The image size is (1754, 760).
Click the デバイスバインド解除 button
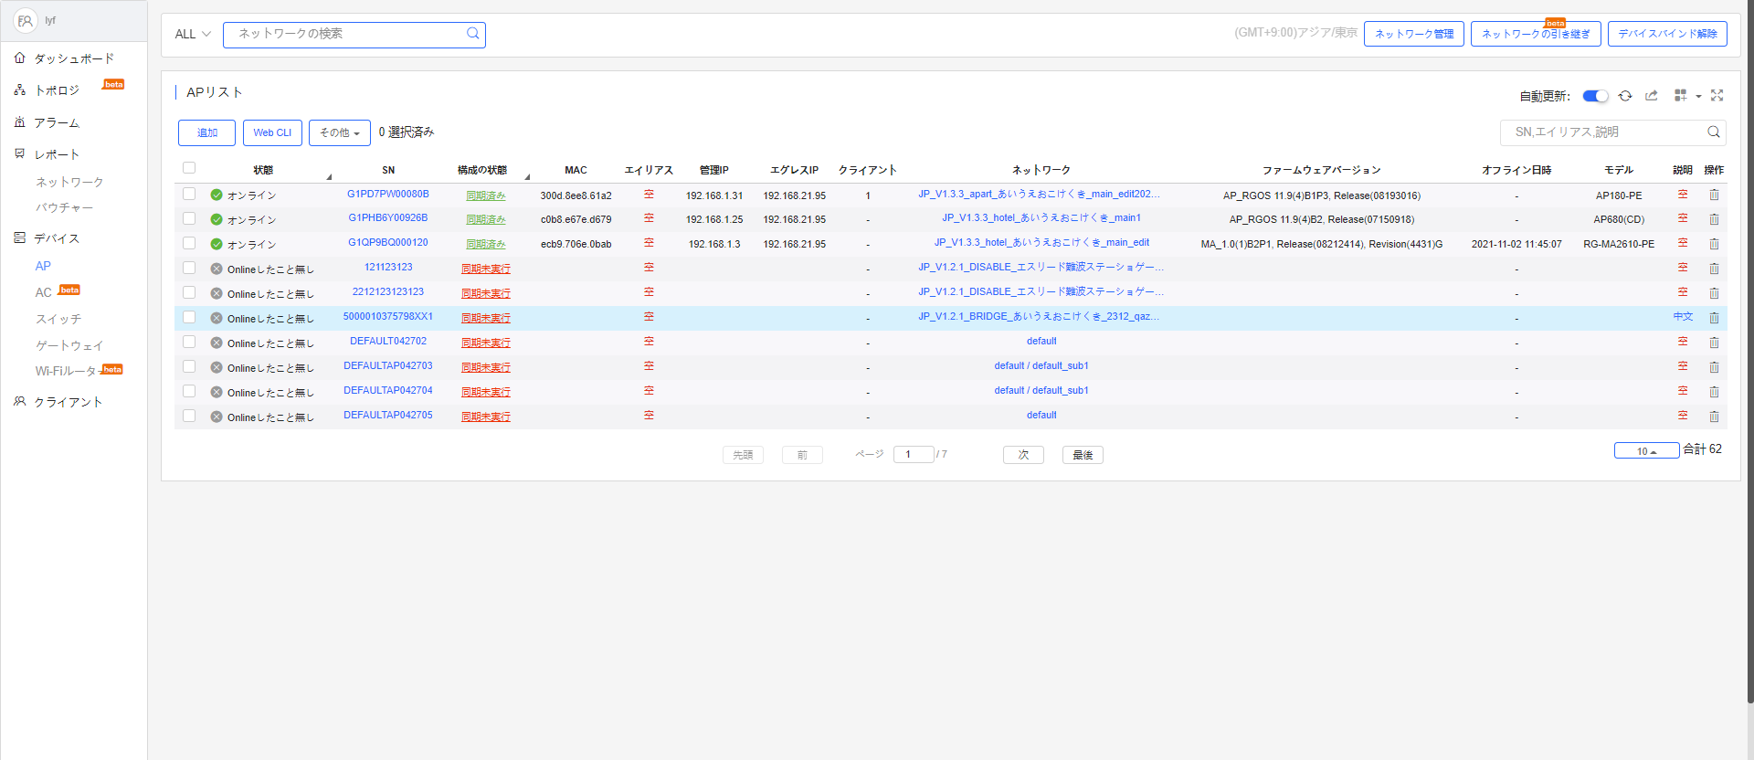click(x=1667, y=34)
